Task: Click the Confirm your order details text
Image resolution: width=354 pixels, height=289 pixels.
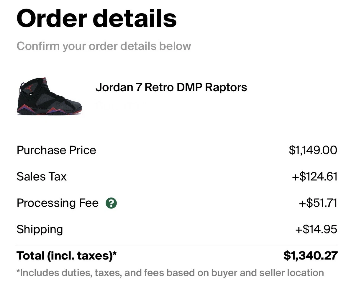Action: pos(104,46)
